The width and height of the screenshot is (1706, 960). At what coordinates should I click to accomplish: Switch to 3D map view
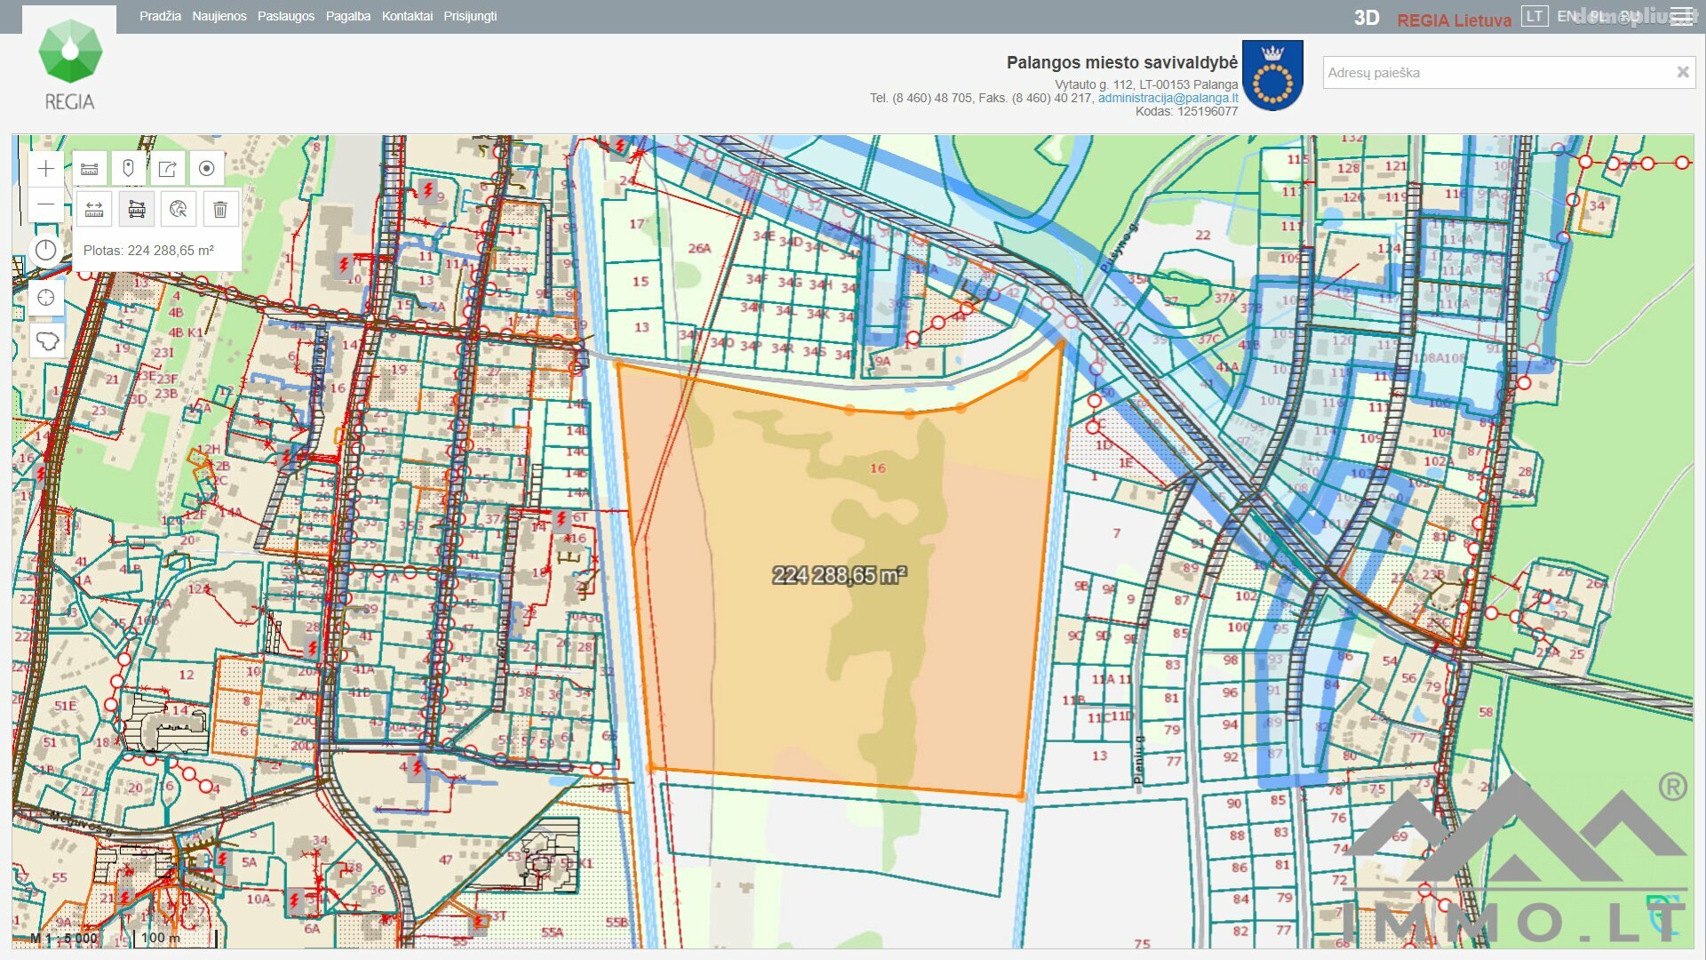(x=1367, y=18)
